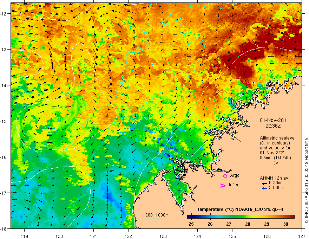Click the 125 longitude axis label

[232, 236]
